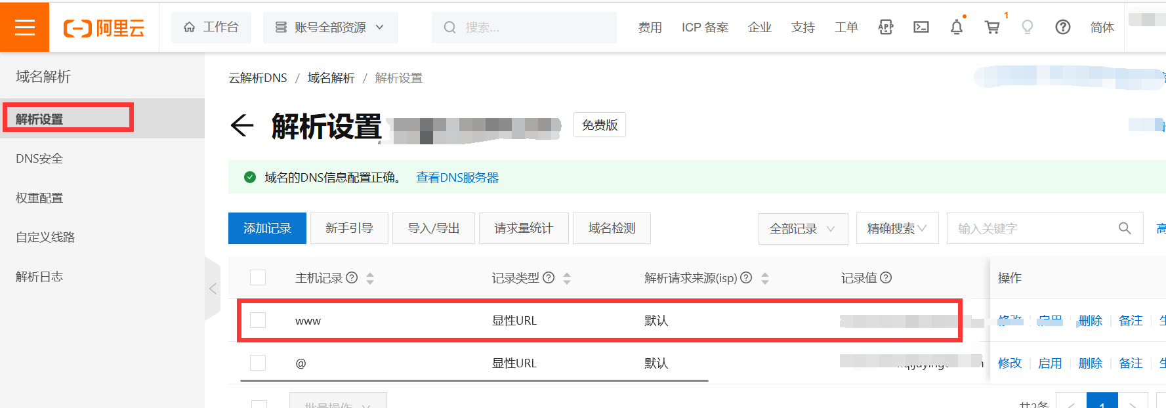Click the 记录类型 help icon
This screenshot has width=1166, height=408.
tap(549, 277)
